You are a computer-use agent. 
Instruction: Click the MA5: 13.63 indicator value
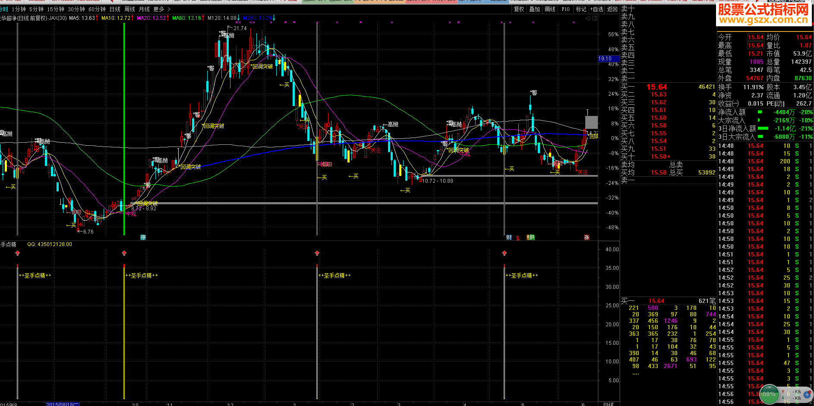tap(83, 18)
